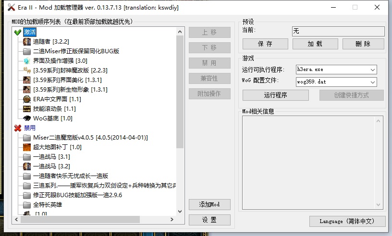Open 设置 settings button
The image size is (392, 236).
209,220
